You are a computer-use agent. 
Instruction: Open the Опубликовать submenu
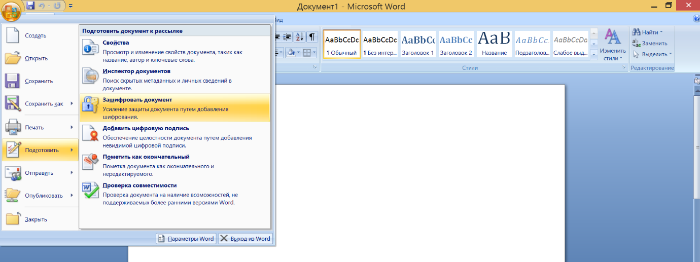tap(40, 196)
